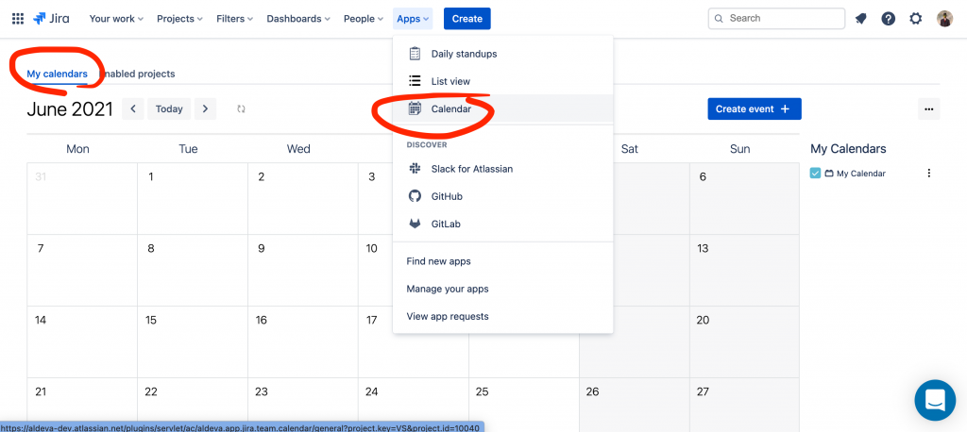Select the June 7 calendar cell
Viewport: 967px width, 432px height.
[82, 270]
